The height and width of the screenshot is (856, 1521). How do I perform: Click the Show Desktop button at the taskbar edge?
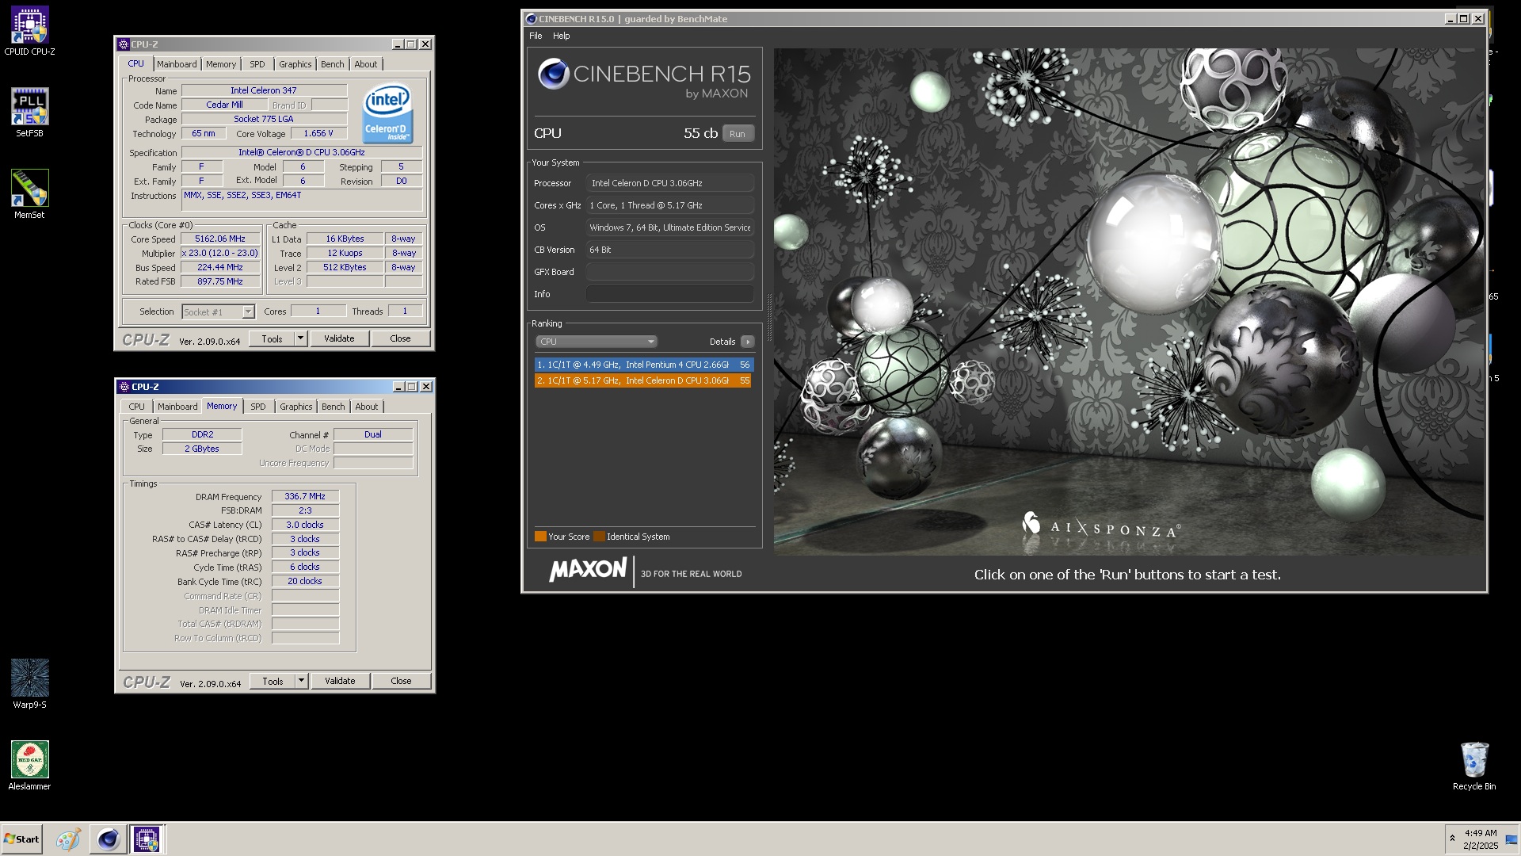pyautogui.click(x=1511, y=839)
